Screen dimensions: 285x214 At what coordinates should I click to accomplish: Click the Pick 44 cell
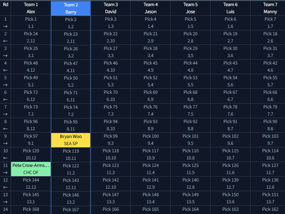click(191, 67)
